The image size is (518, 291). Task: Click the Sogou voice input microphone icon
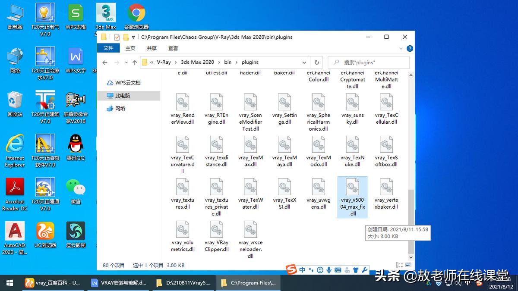click(x=329, y=270)
